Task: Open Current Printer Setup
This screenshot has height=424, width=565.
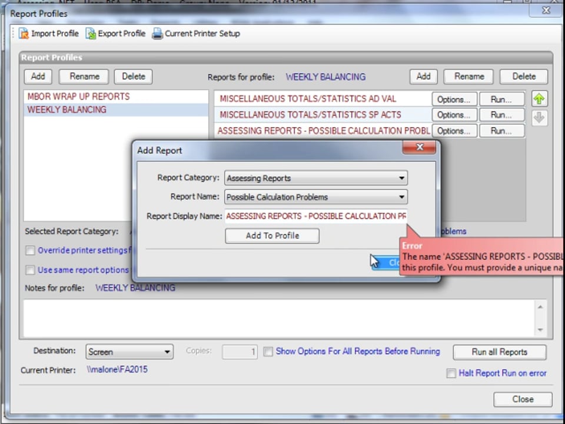Action: [196, 34]
